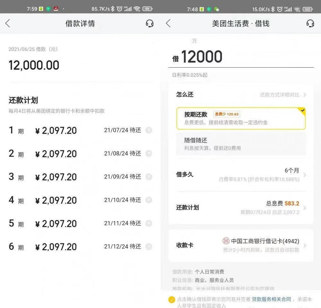Go back from 借款详情 screen
The height and width of the screenshot is (308, 321).
coord(8,23)
